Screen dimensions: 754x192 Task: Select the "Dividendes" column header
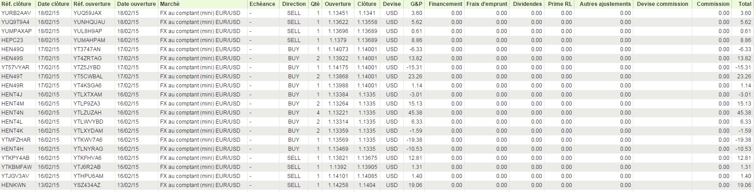click(x=527, y=4)
